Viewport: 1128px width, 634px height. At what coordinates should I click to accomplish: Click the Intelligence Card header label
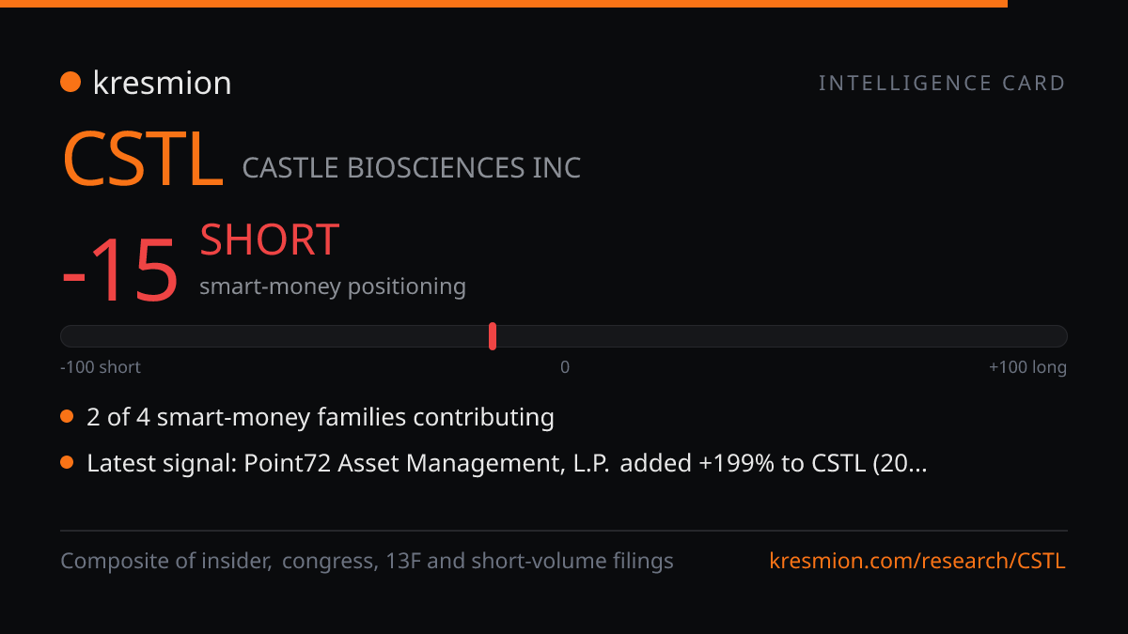pos(942,84)
